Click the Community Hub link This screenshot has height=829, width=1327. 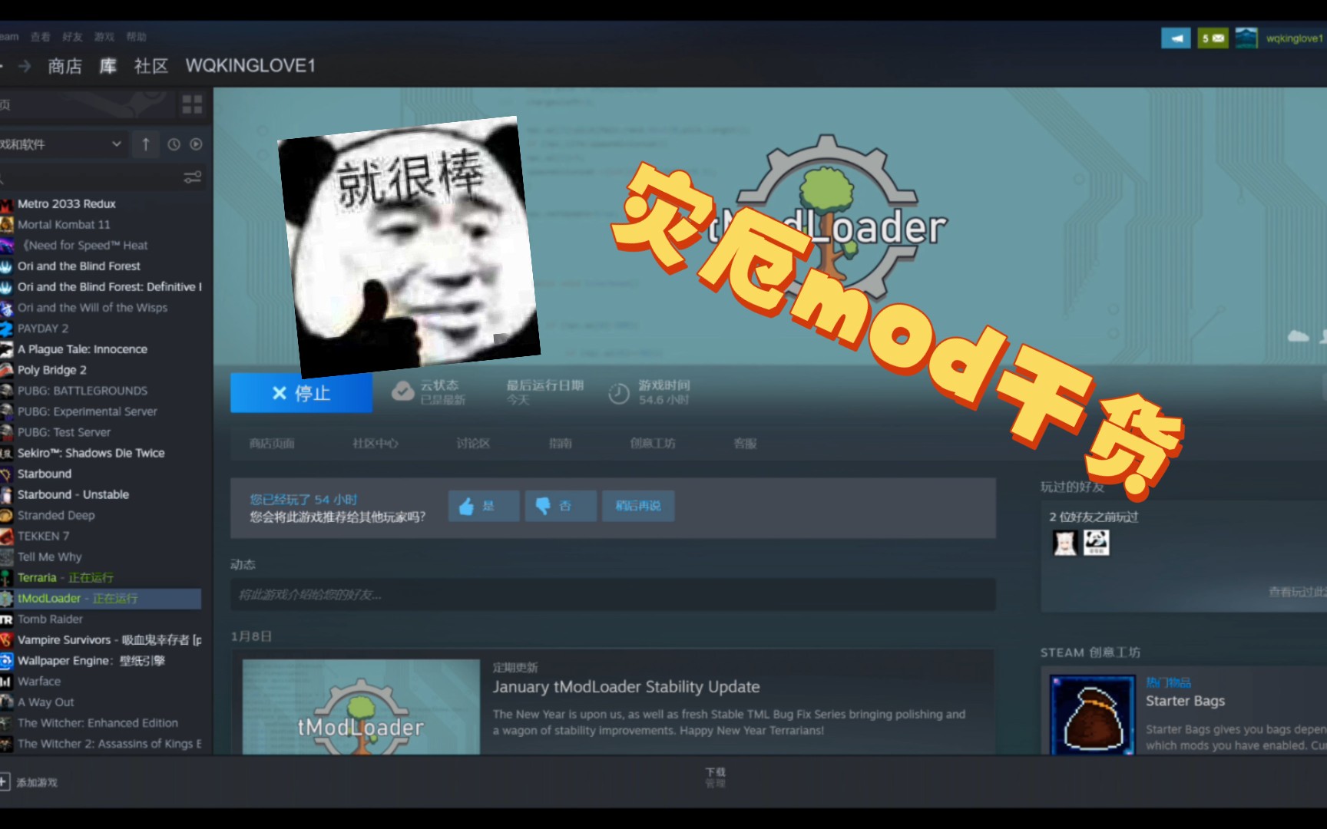click(x=375, y=444)
